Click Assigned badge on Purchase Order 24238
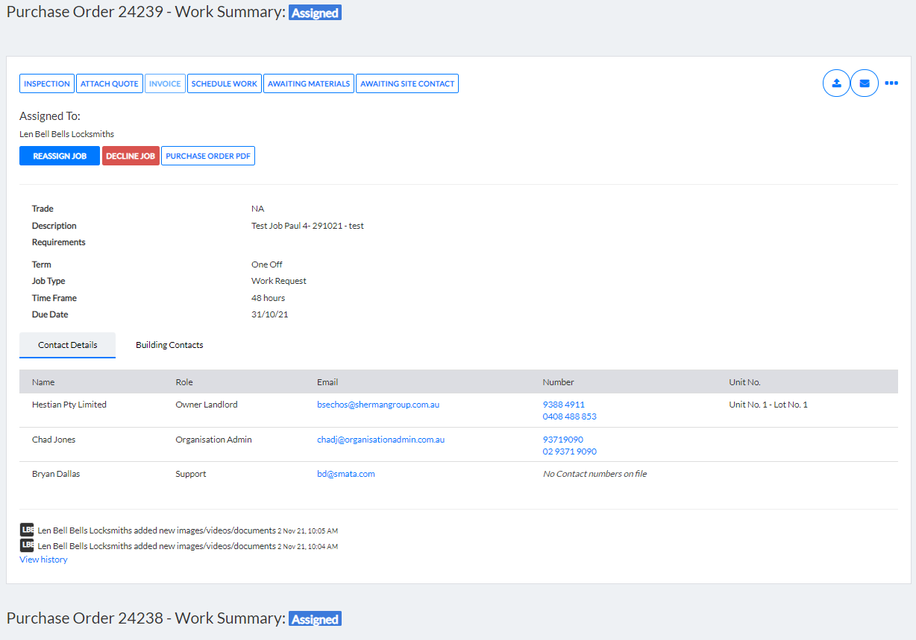 click(315, 619)
